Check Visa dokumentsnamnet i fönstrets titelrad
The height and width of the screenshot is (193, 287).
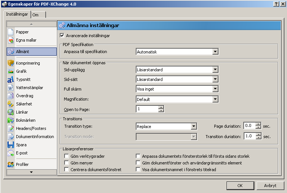[138, 170]
